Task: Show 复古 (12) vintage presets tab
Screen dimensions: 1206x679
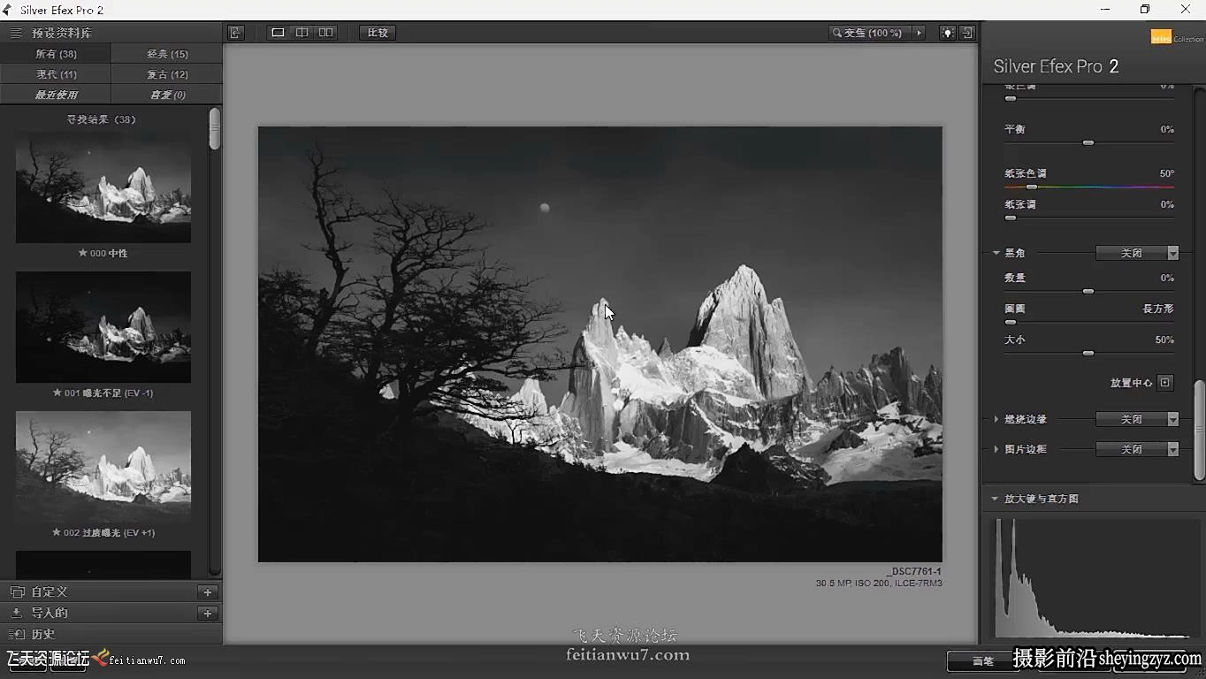Action: point(167,74)
